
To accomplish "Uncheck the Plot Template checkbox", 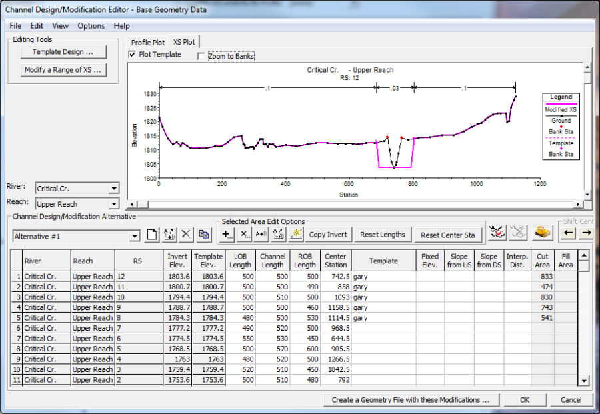I will pyautogui.click(x=132, y=55).
